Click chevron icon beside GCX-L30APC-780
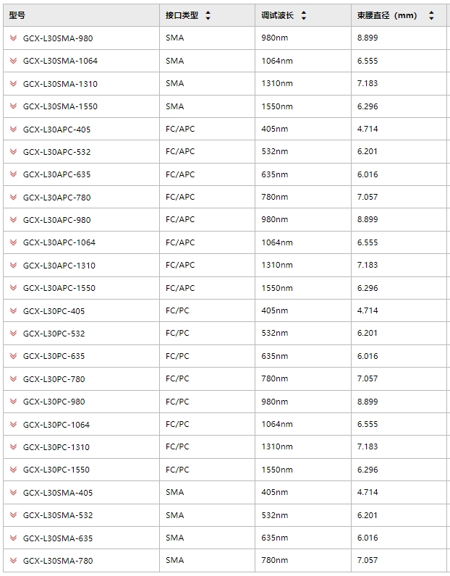 point(13,198)
